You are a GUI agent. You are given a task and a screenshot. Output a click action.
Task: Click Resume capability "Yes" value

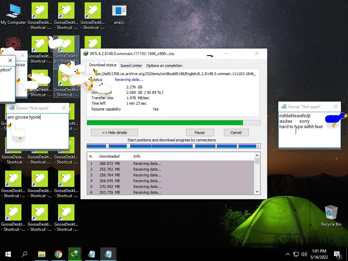(156, 109)
